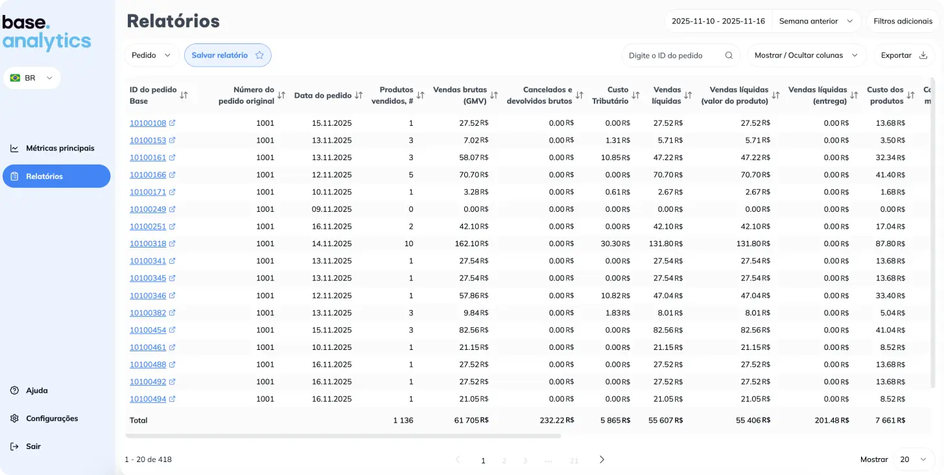Sort by Data do pedido column arrows
Image resolution: width=944 pixels, height=475 pixels.
(x=359, y=95)
